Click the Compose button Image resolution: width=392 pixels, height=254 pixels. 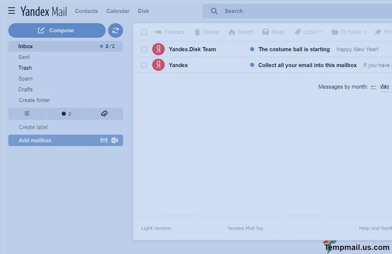point(56,31)
